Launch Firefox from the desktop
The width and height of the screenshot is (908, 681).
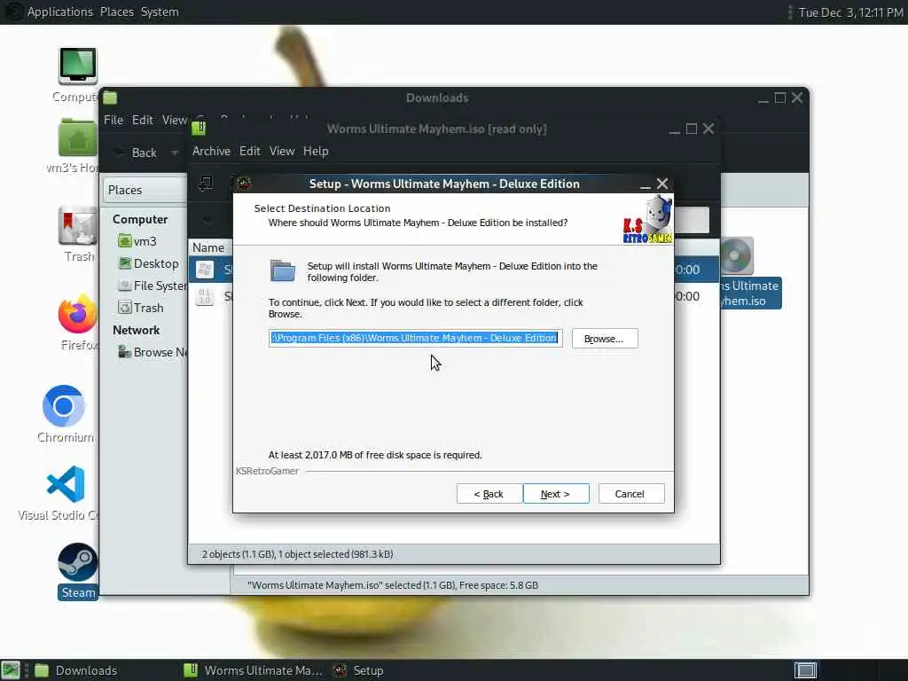tap(77, 315)
